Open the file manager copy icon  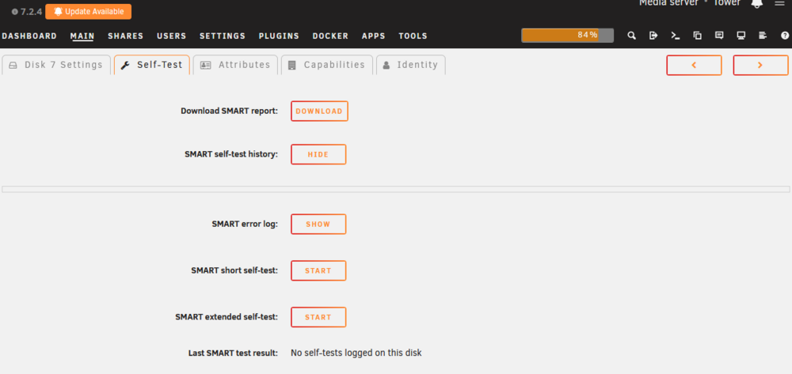(698, 36)
